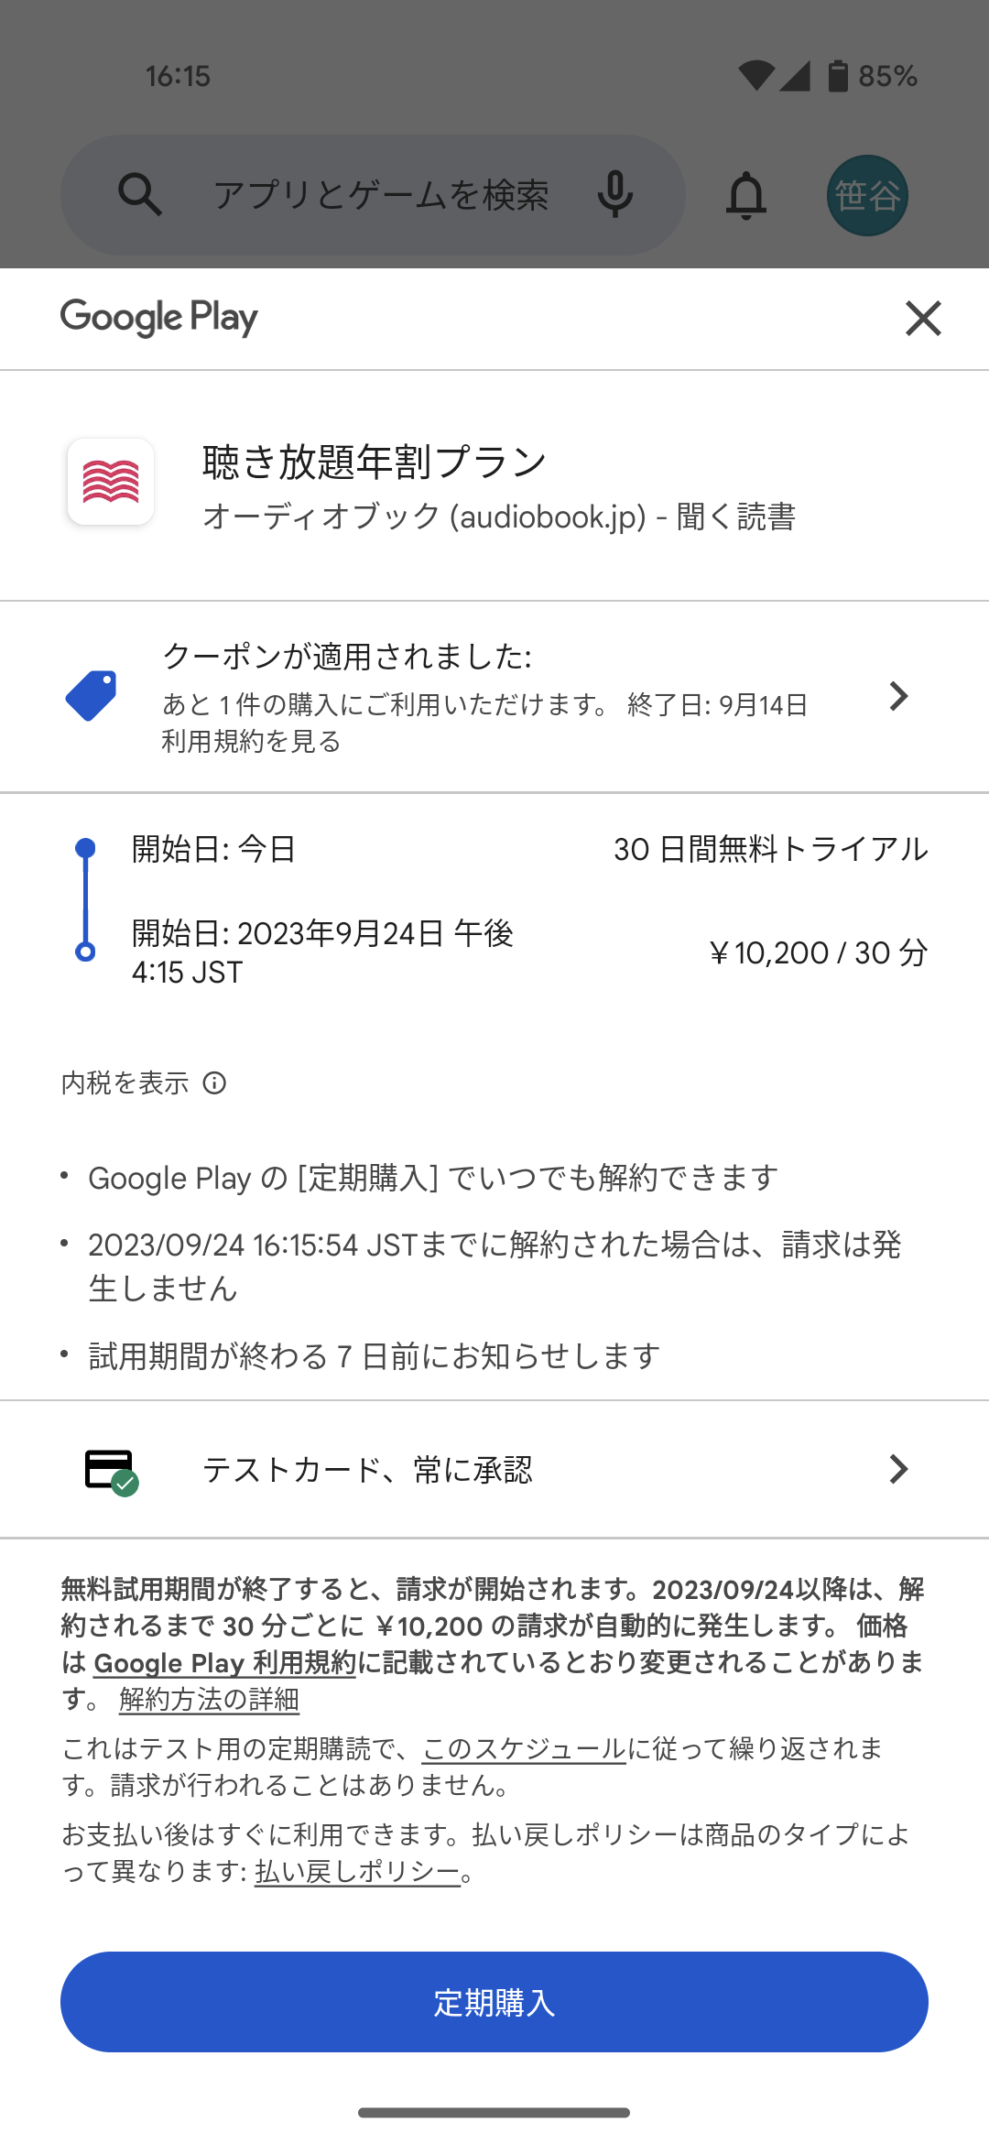Open 利用規約を見る coupon terms

(x=251, y=741)
